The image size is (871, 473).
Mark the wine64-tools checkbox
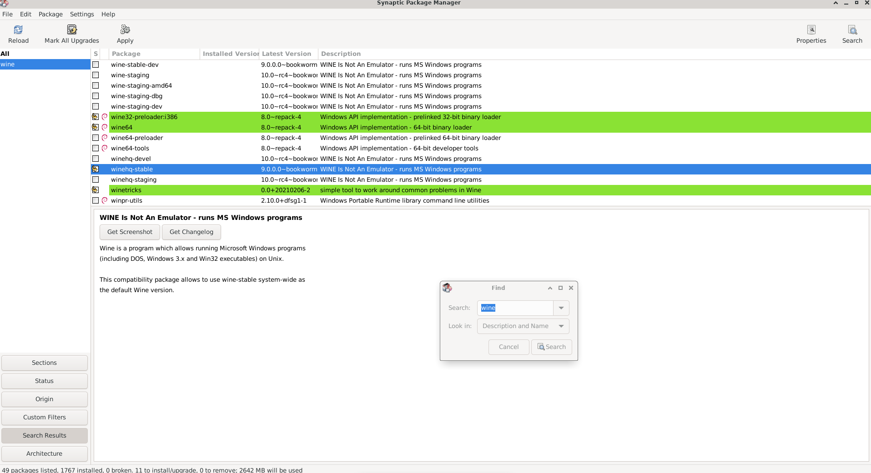pos(96,148)
